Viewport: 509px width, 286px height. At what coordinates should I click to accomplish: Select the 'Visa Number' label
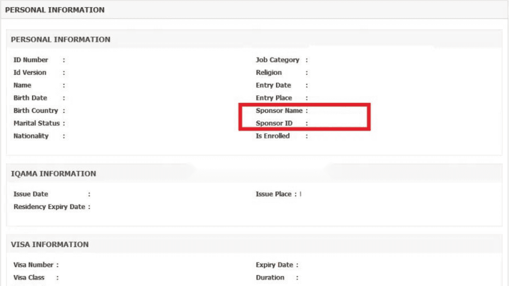coord(34,265)
